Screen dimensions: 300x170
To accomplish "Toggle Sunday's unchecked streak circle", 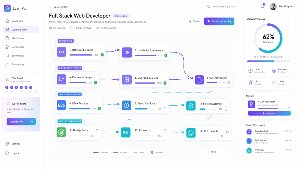I will click(35, 87).
